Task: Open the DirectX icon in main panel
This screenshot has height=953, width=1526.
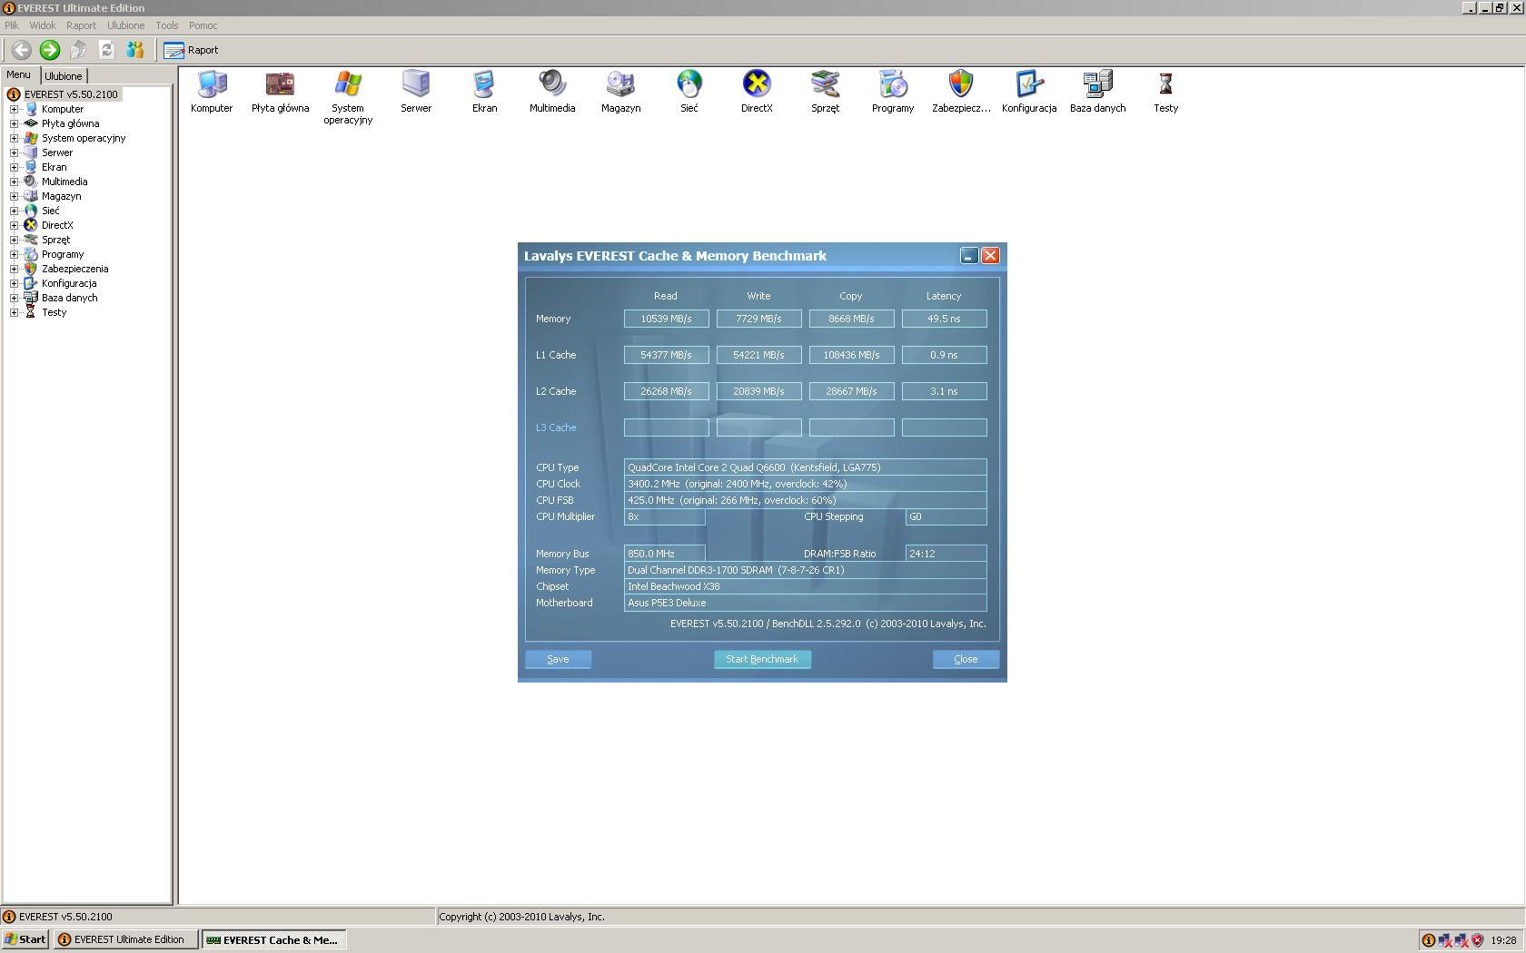Action: [756, 84]
